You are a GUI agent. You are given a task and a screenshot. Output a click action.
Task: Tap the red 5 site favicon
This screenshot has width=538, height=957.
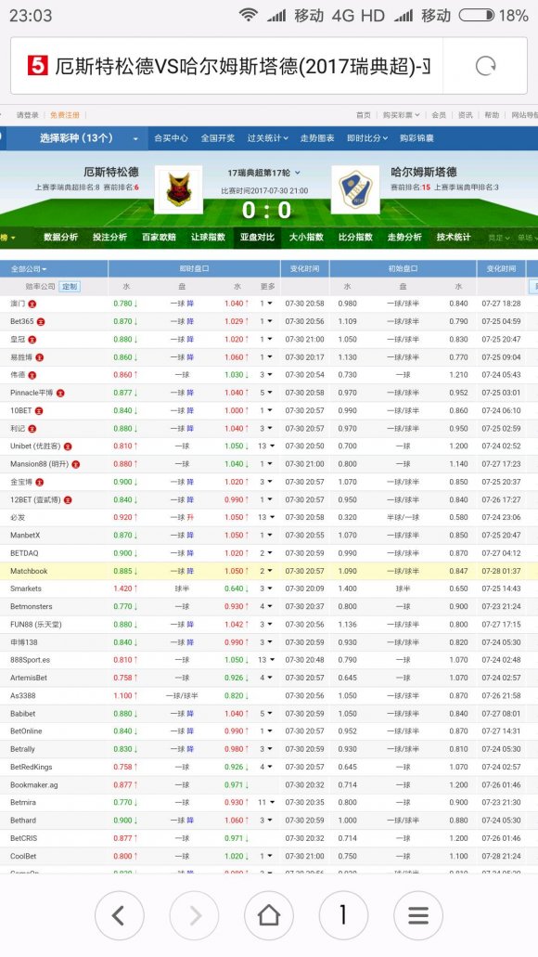point(38,65)
